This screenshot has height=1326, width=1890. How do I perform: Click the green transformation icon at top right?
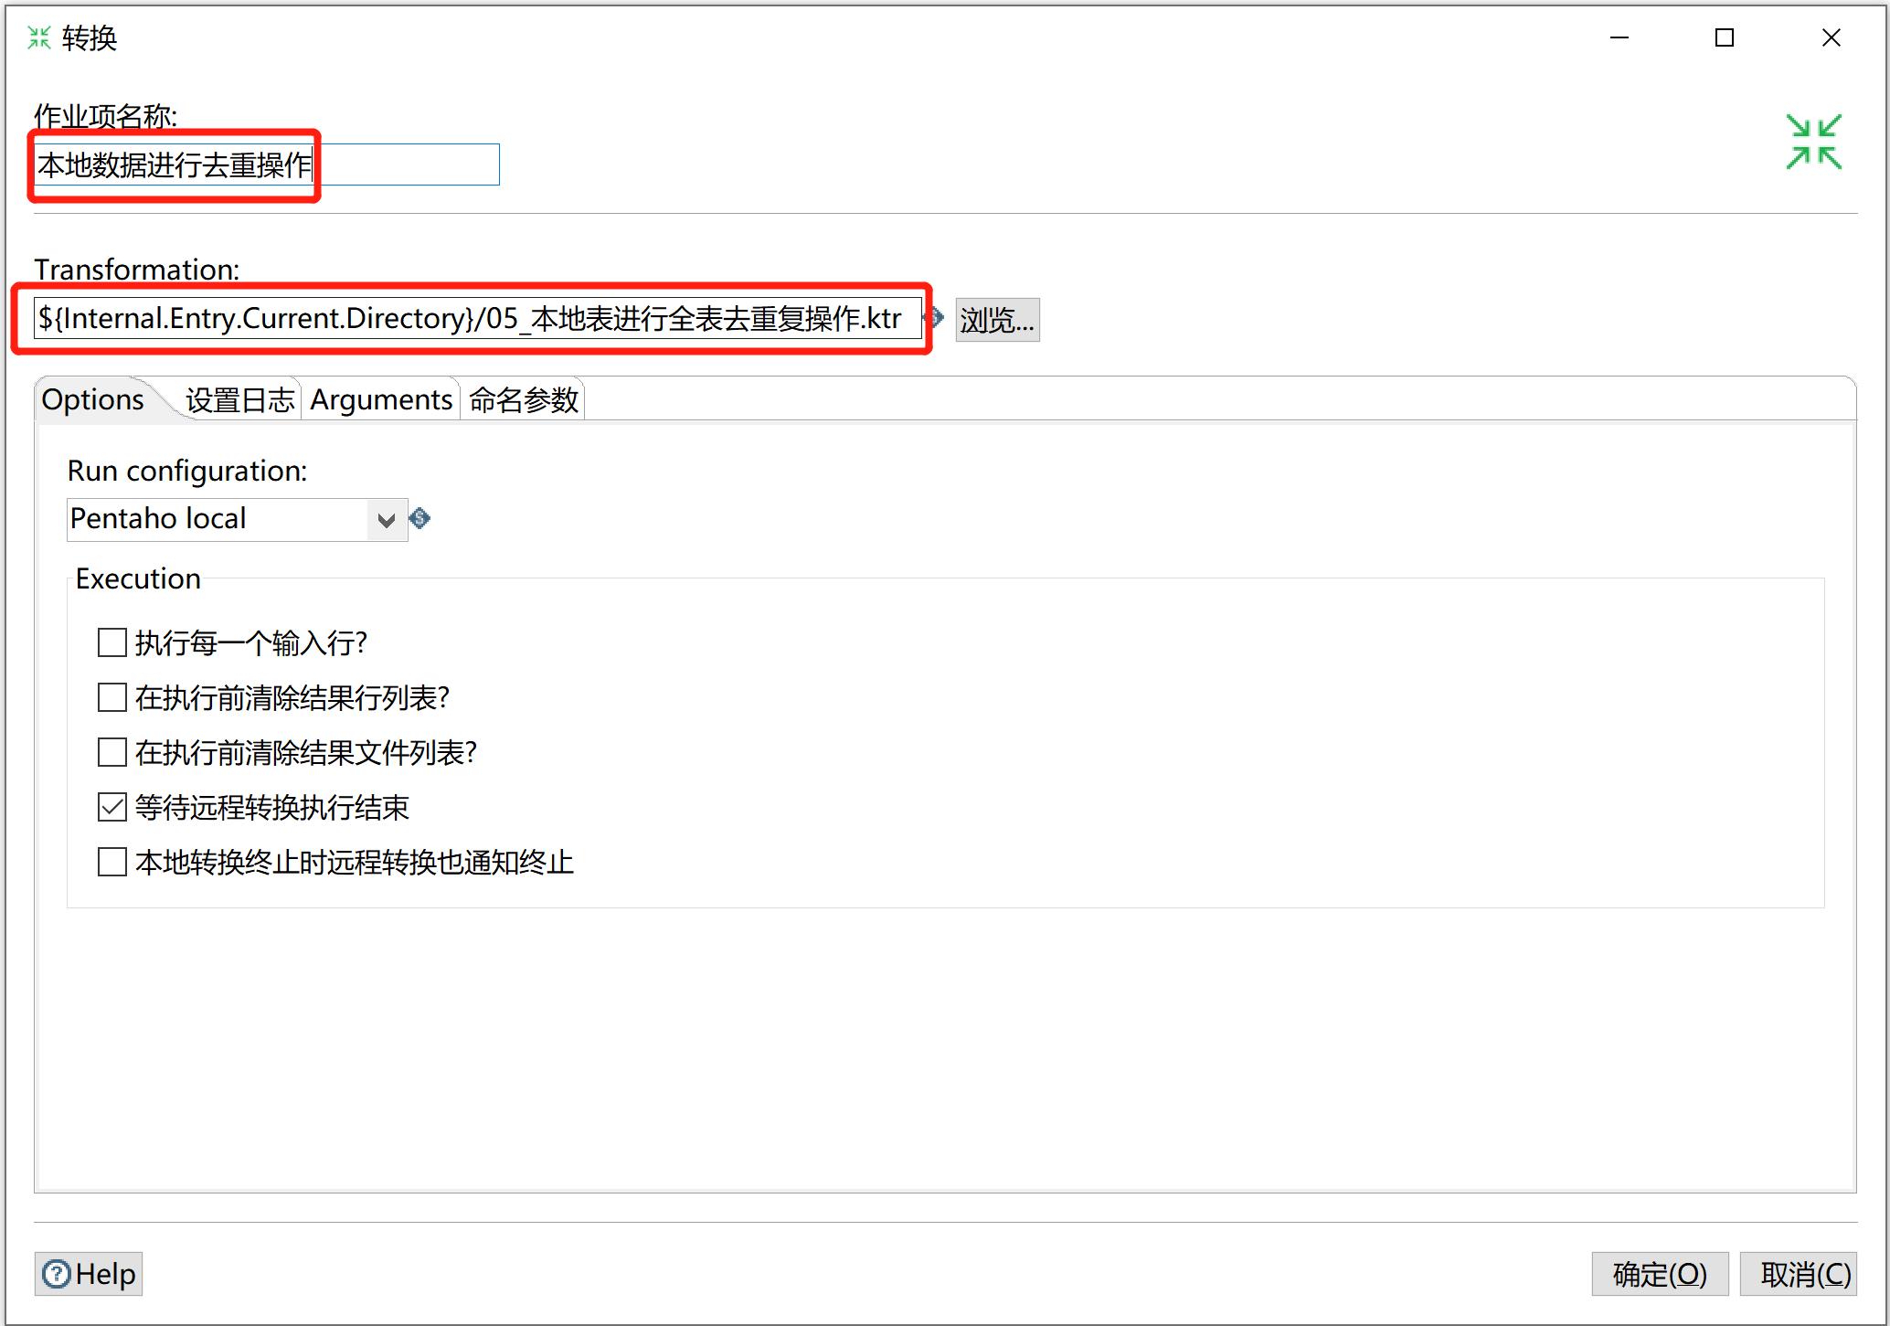click(1813, 142)
